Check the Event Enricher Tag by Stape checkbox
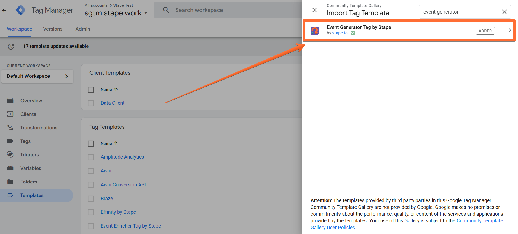Viewport: 518px width, 234px height. tap(91, 226)
